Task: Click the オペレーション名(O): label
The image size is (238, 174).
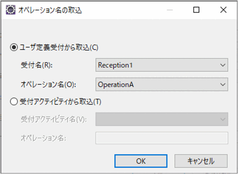Action: coord(48,85)
